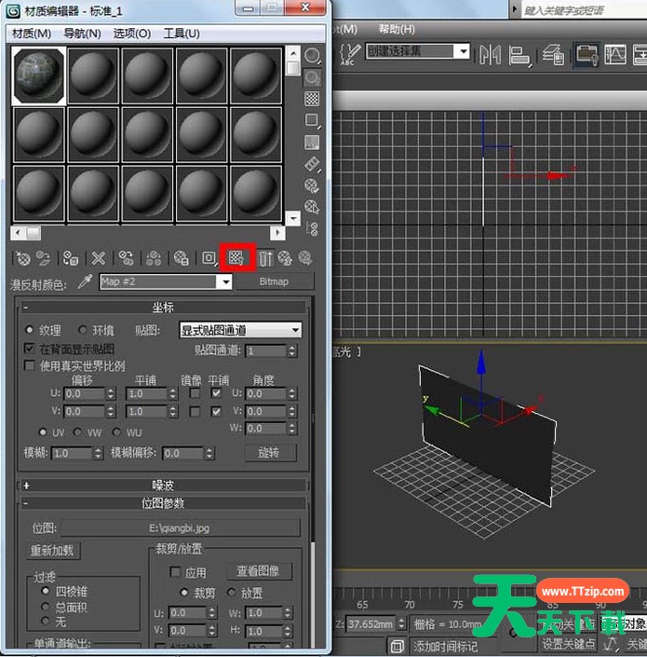Collapse the 坐标 rollout

[164, 308]
